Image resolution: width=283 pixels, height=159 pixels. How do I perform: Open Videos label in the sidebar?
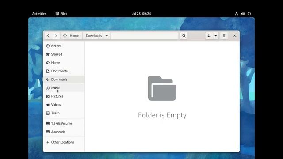pos(56,105)
